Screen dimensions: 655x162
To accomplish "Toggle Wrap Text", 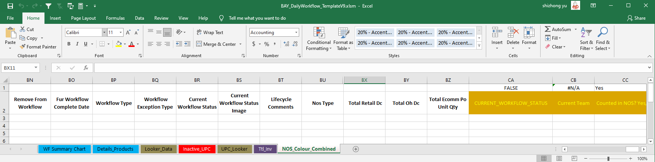I will tap(210, 33).
